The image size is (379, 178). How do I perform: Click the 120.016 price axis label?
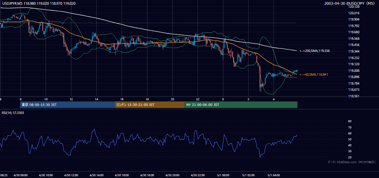(353, 13)
